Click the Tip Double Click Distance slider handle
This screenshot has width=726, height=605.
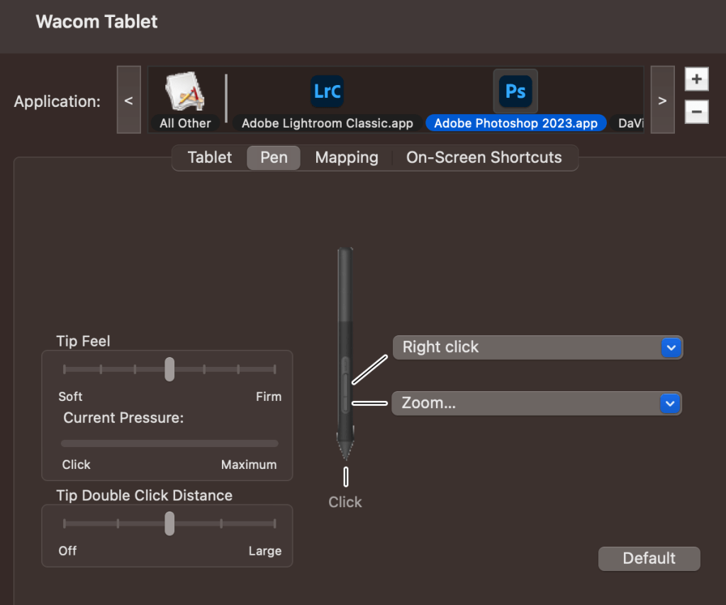(169, 524)
